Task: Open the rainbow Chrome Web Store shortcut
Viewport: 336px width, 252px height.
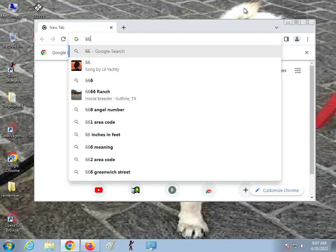Action: (x=209, y=190)
